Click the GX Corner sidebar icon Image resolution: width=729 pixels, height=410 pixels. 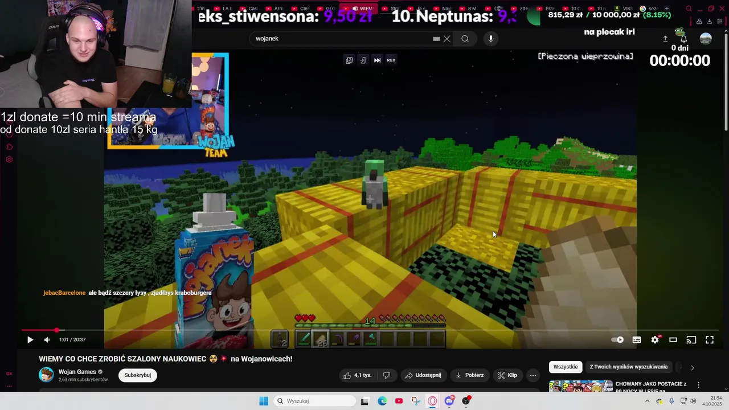pos(9,374)
